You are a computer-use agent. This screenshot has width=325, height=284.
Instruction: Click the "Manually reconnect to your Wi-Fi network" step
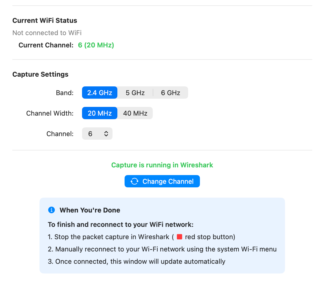[162, 249]
